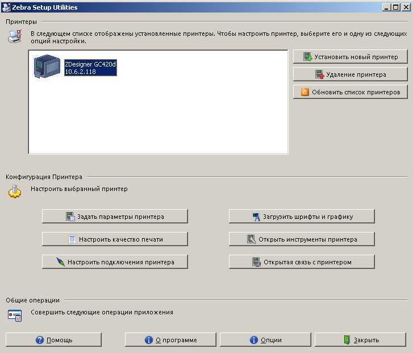
Task: Close window with title bar X
Action: point(406,7)
